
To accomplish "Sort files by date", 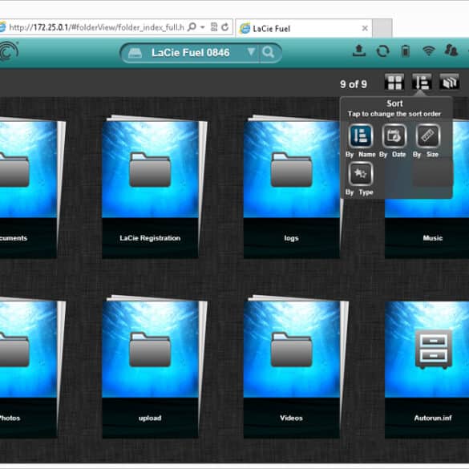I will click(394, 136).
